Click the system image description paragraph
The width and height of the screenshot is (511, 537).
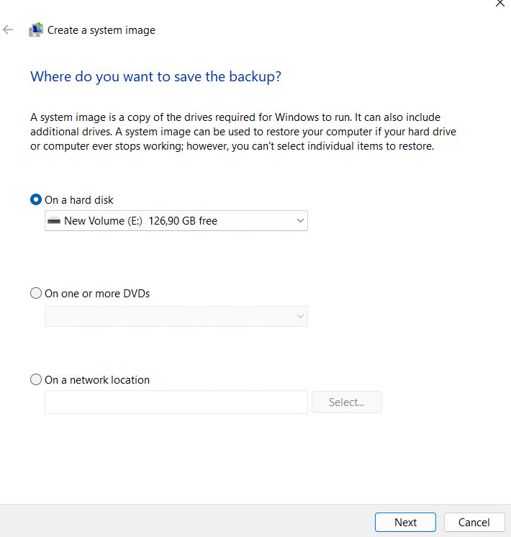tap(243, 132)
